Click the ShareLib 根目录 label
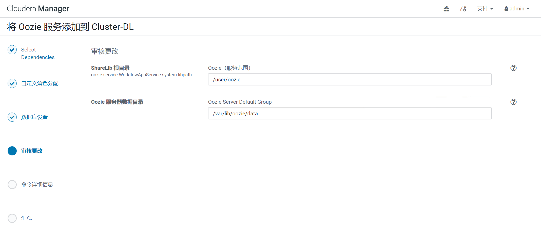 (x=110, y=68)
